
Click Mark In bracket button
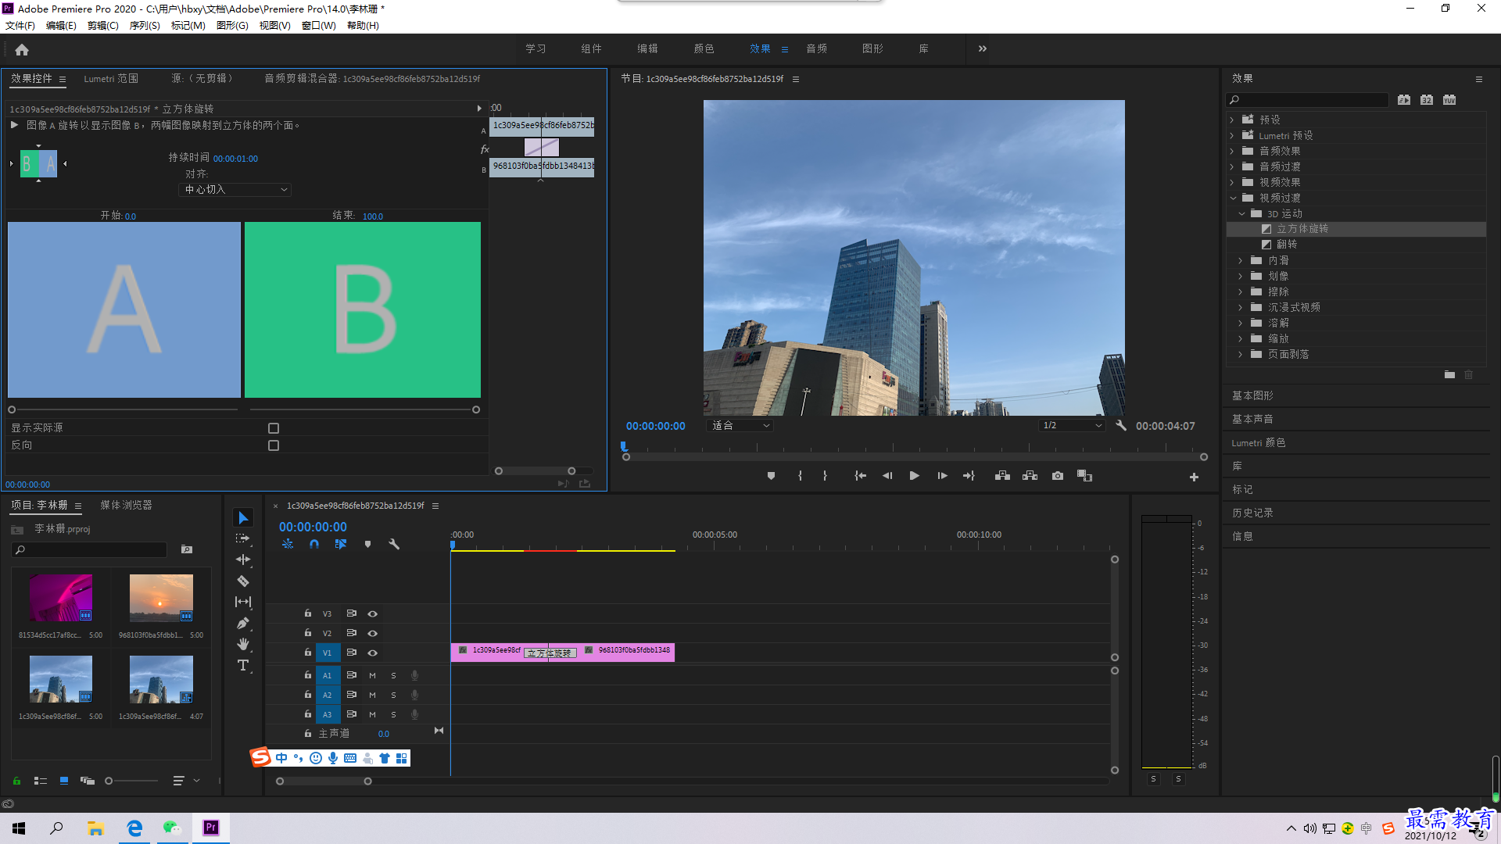click(x=800, y=476)
